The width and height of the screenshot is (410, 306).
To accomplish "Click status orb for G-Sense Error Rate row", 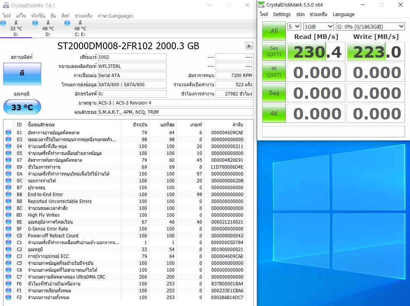I will (x=8, y=229).
